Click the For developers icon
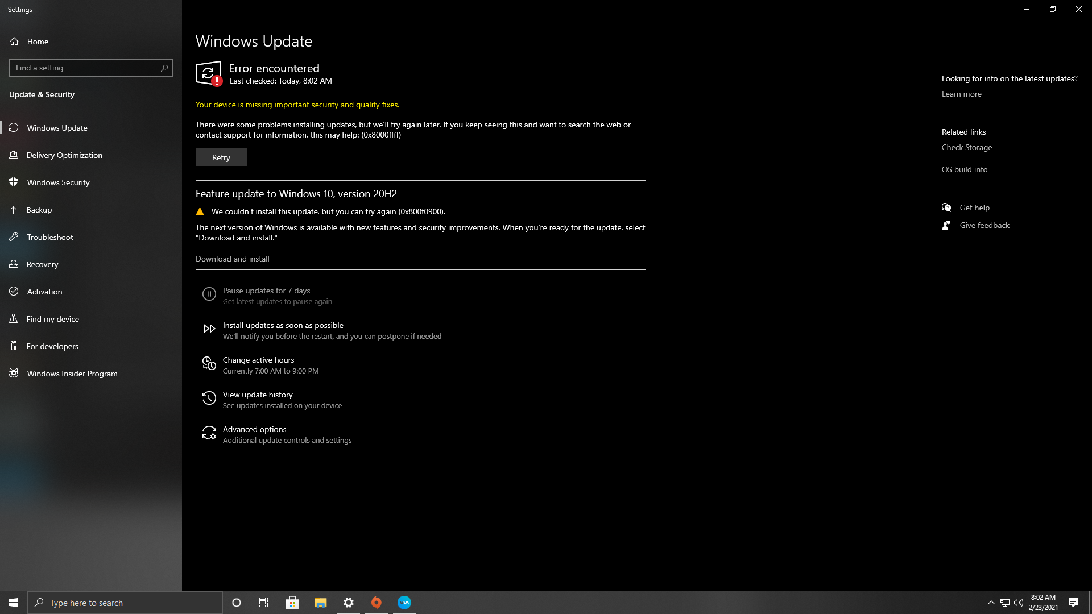The height and width of the screenshot is (614, 1092). pos(14,346)
